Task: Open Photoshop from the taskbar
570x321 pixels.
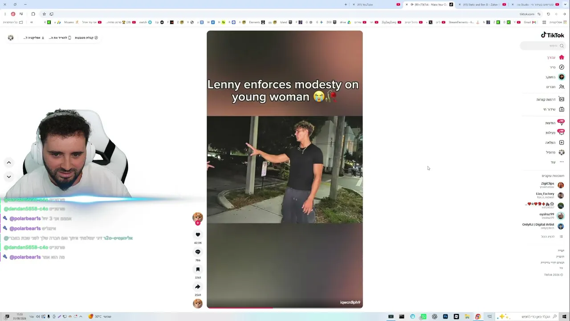Action: 445,317
